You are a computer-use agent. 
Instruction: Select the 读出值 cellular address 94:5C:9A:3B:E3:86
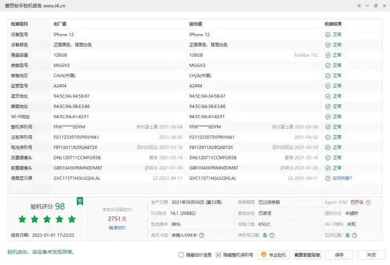pos(207,107)
